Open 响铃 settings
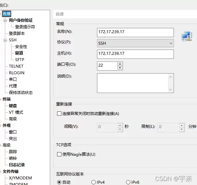This screenshot has width=197, height=185. (x=13, y=158)
